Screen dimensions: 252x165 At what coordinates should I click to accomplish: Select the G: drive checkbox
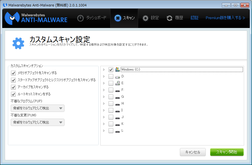point(111,97)
